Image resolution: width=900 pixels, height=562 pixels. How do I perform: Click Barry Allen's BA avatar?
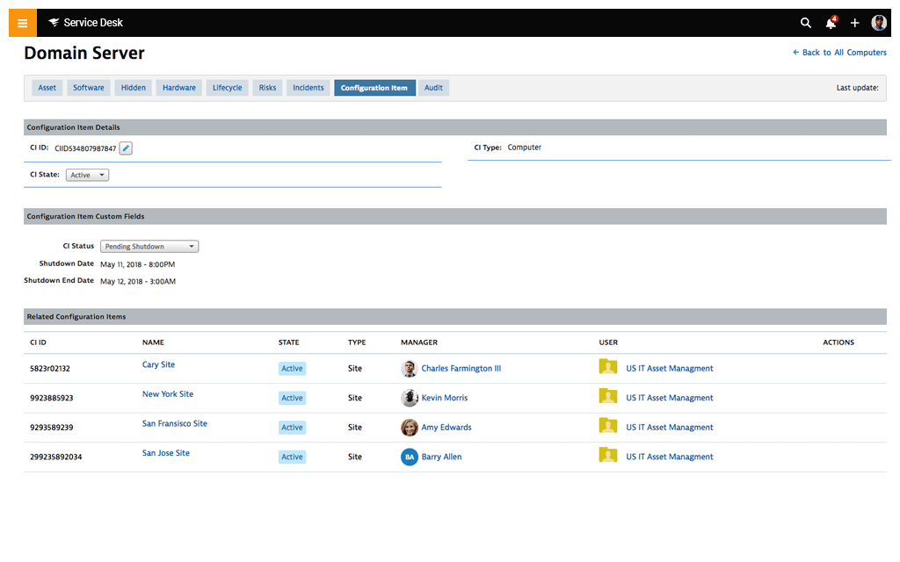point(409,457)
